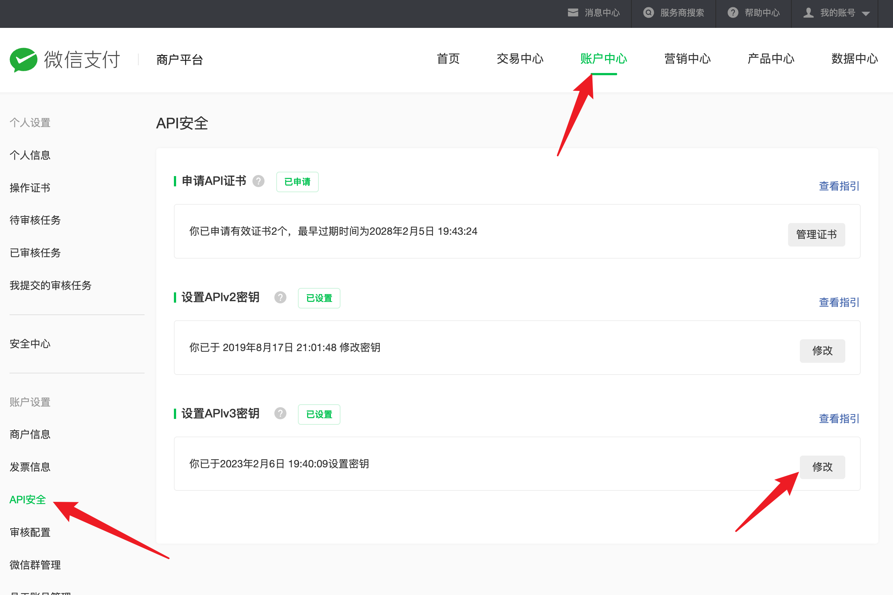Screen dimensions: 893x595
Task: Click the help center question mark icon
Action: click(x=733, y=13)
